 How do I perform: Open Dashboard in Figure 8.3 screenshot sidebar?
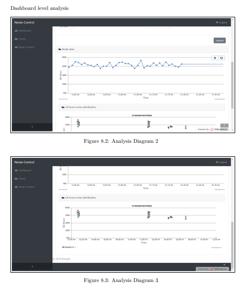(x=23, y=170)
